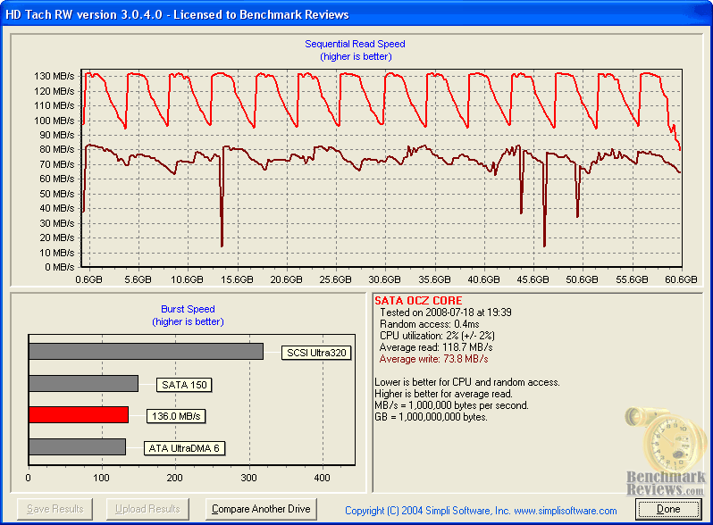Click the Done button

click(668, 509)
